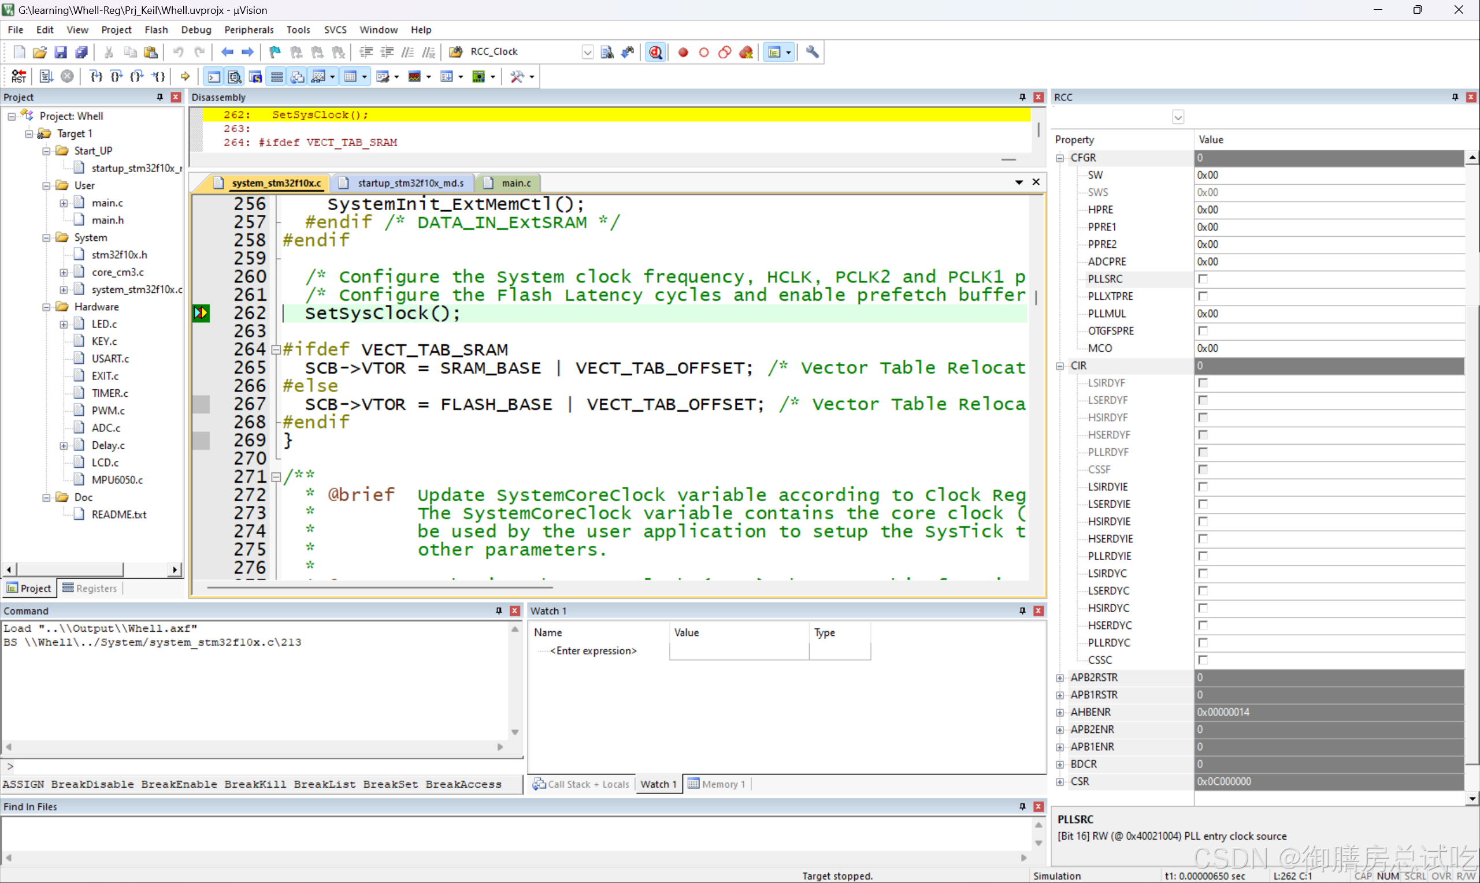
Task: Select the LED.c file in project tree
Action: coord(104,323)
